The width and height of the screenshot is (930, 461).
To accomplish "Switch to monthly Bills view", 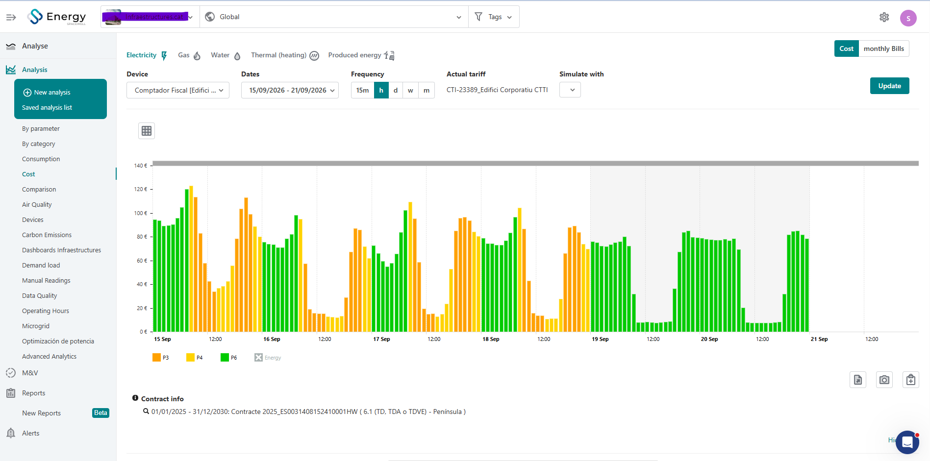I will click(884, 49).
